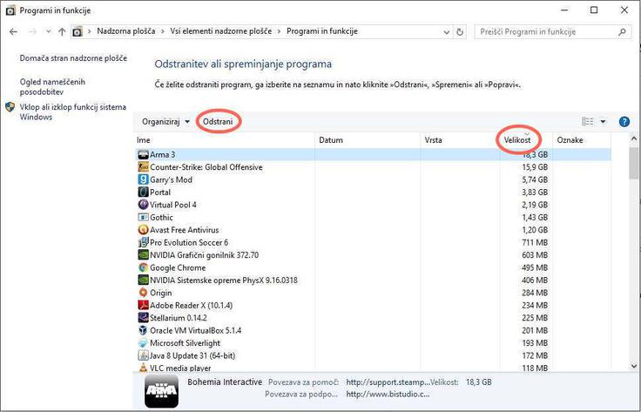The width and height of the screenshot is (641, 412).
Task: Click Nadzorna plošča in the breadcrumb
Action: click(x=126, y=31)
